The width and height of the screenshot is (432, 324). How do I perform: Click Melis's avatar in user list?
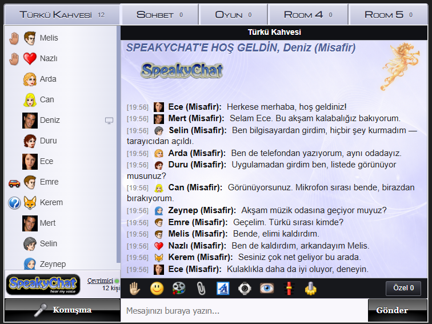[30, 38]
